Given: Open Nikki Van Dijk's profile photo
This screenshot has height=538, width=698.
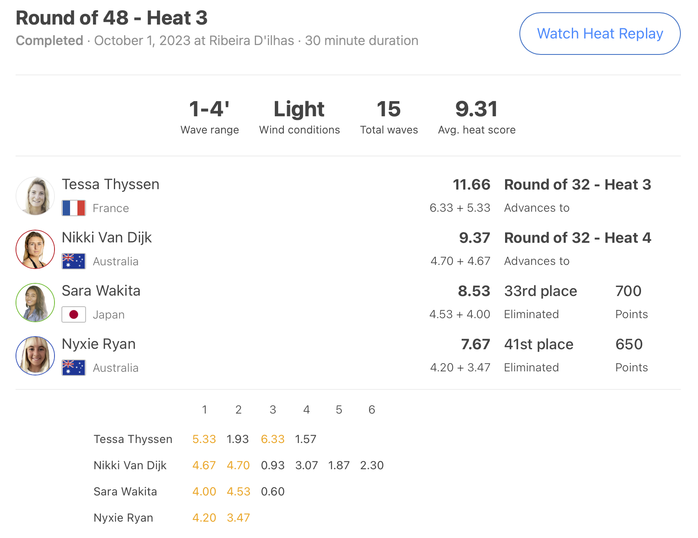Looking at the screenshot, I should click(x=35, y=249).
